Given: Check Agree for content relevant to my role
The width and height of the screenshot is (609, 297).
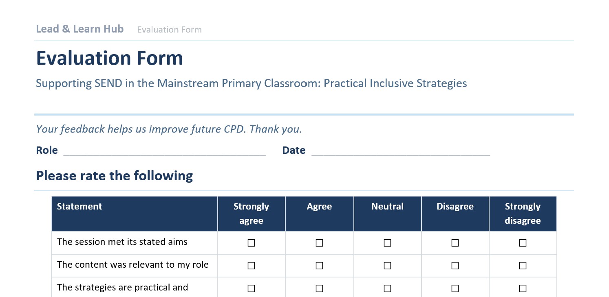Looking at the screenshot, I should (319, 266).
